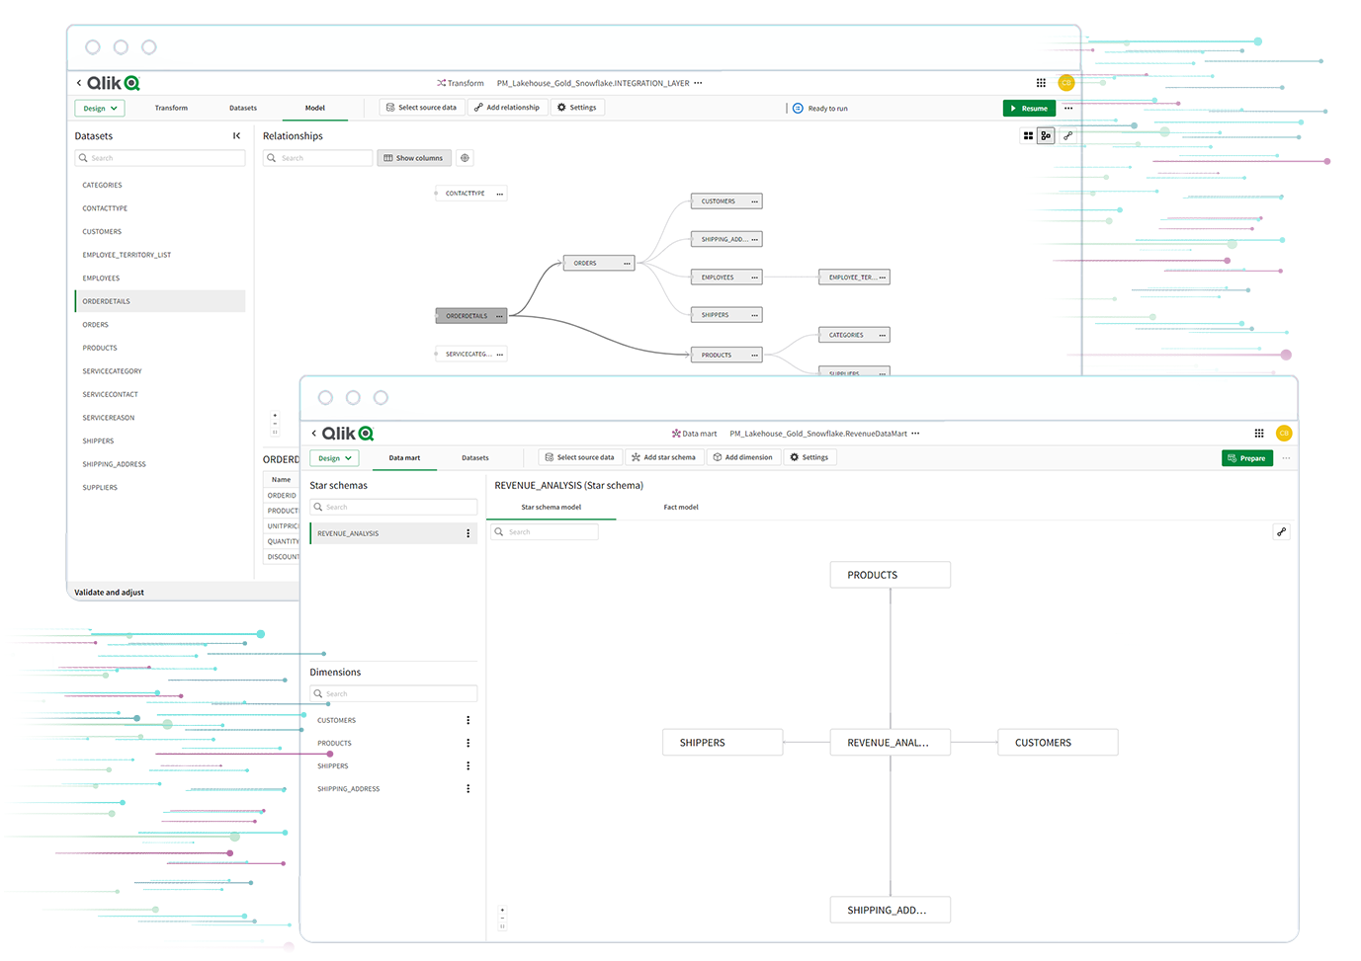
Task: Open CUSTOMERS dimension kebab menu
Action: pos(468,721)
